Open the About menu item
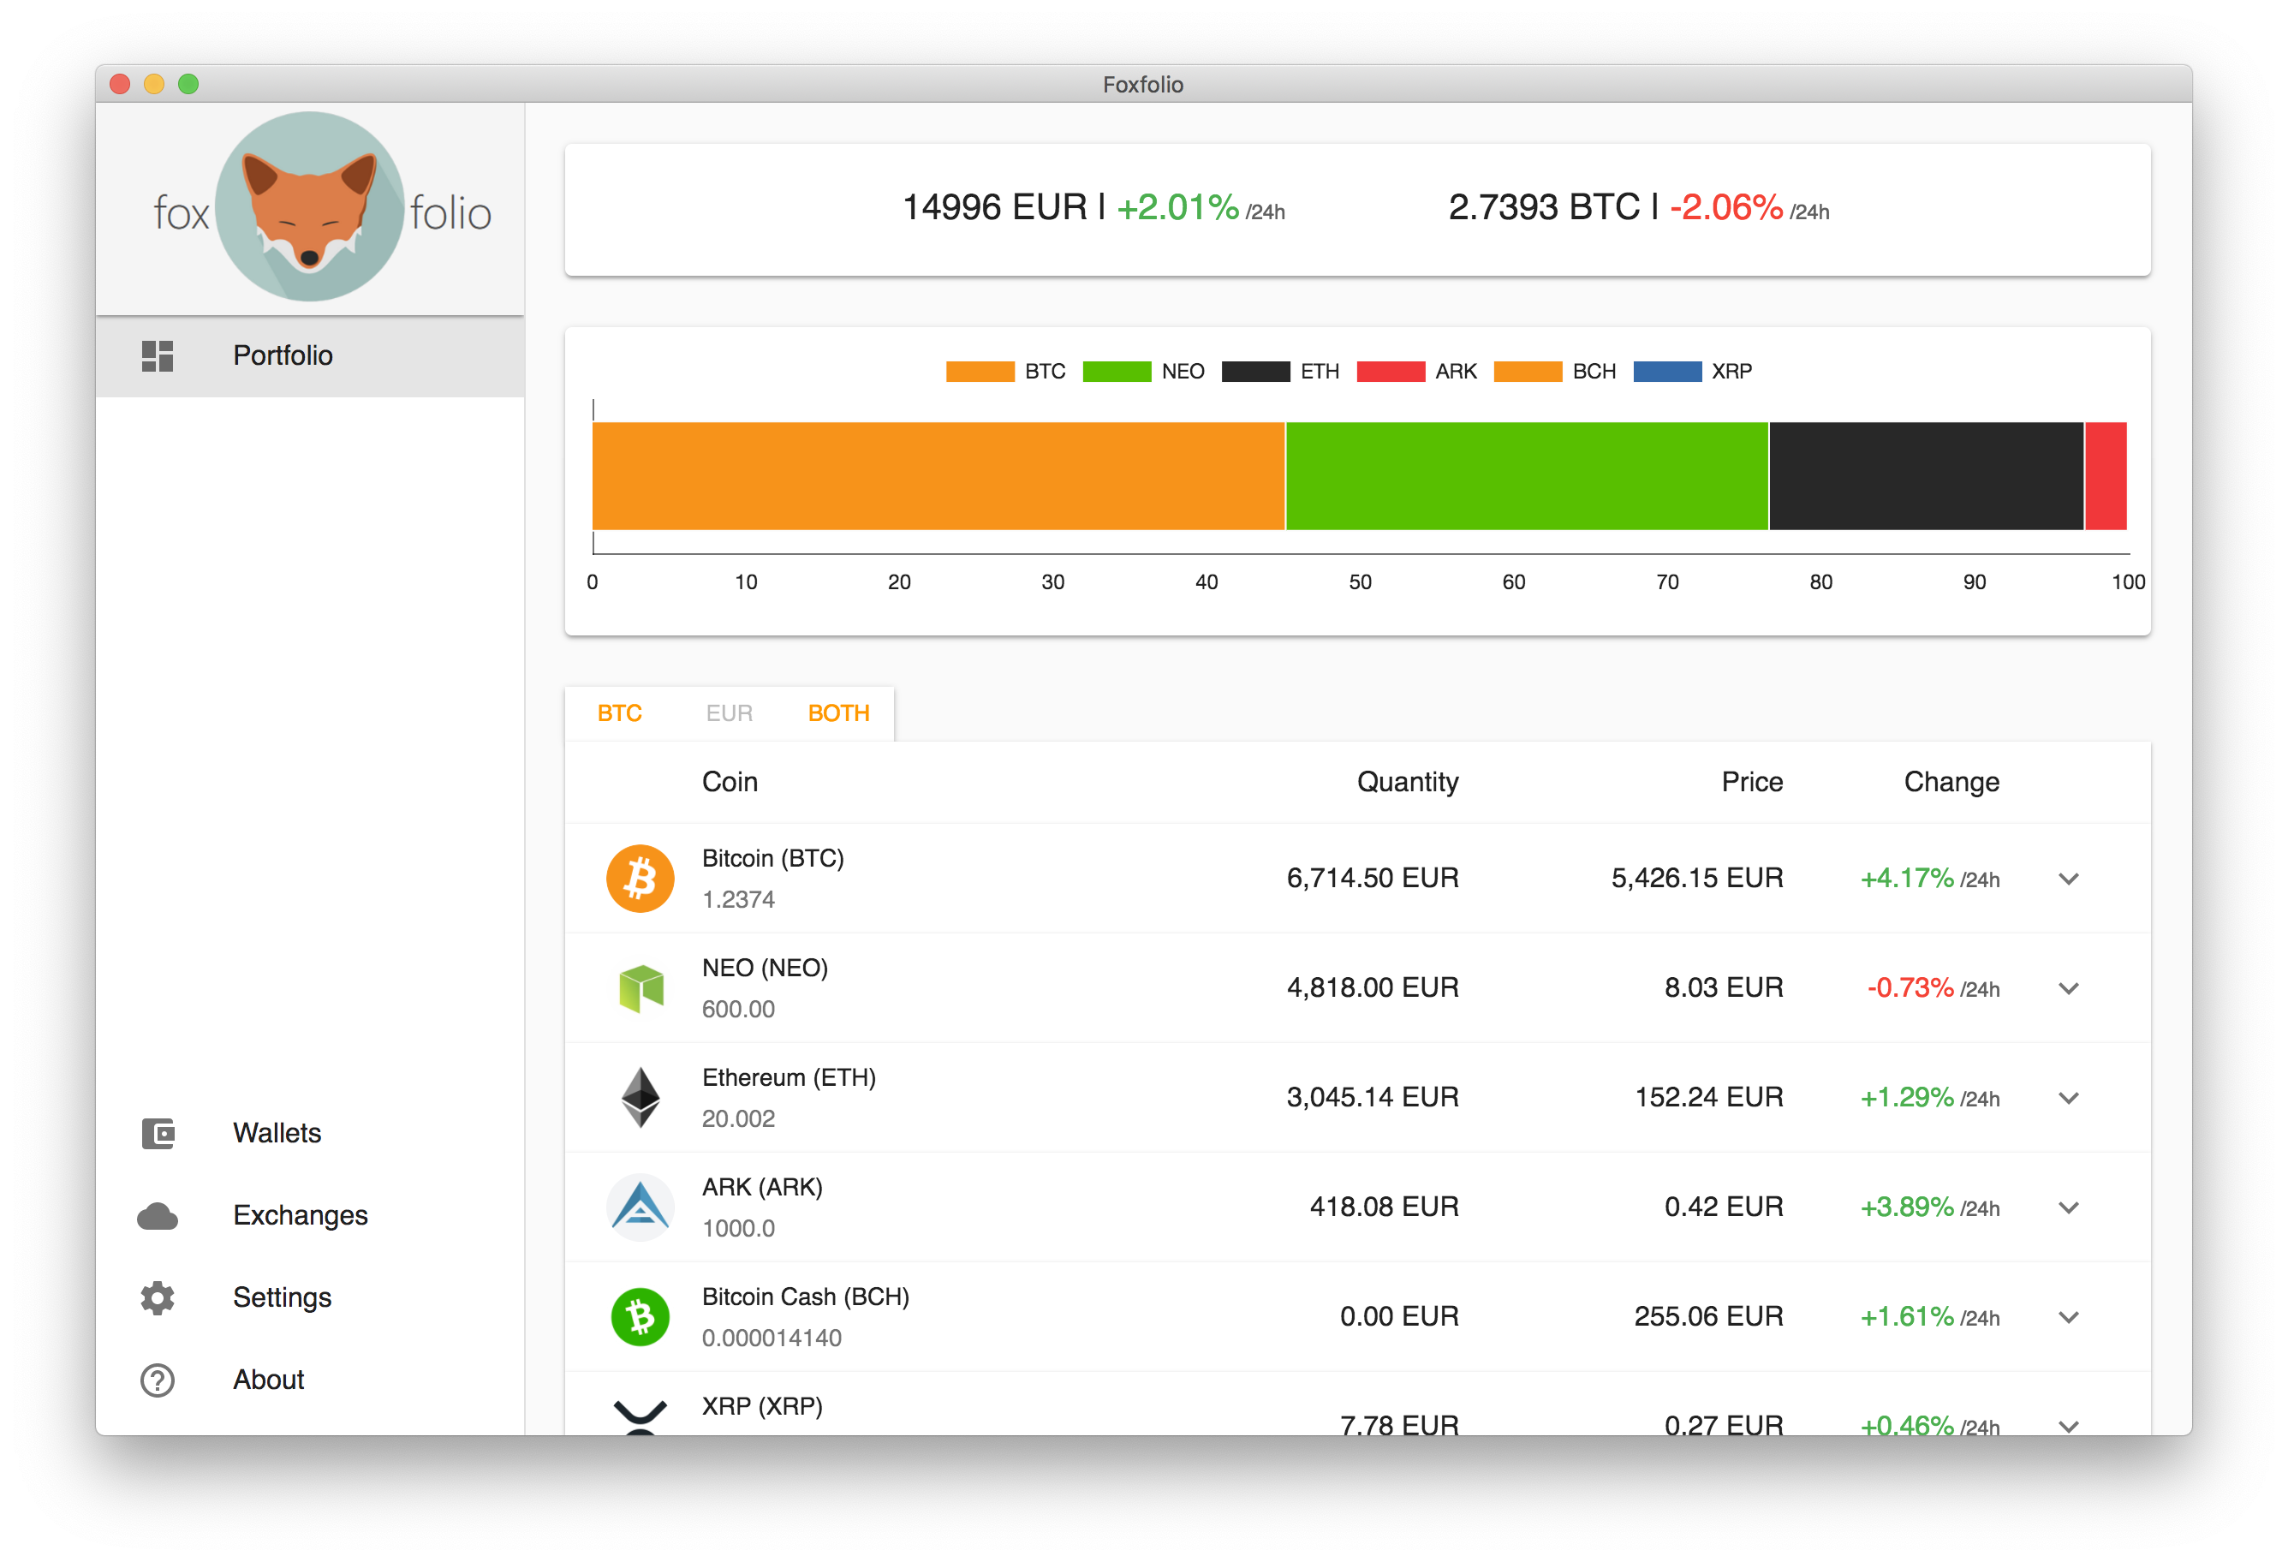This screenshot has width=2288, height=1562. pos(310,1380)
